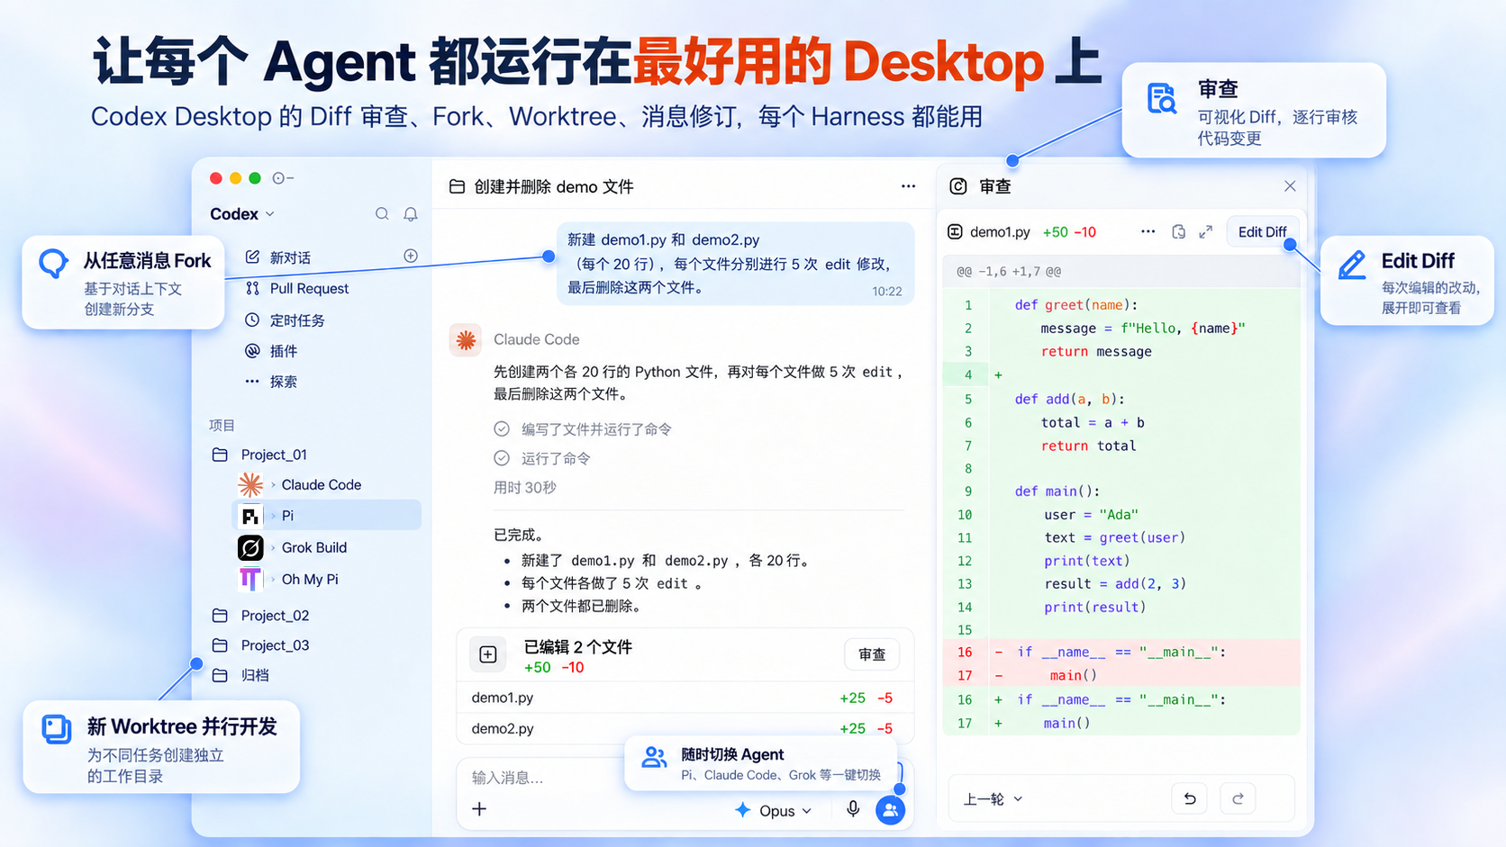This screenshot has height=847, width=1506.
Task: Click the undo arrow button
Action: [1190, 798]
